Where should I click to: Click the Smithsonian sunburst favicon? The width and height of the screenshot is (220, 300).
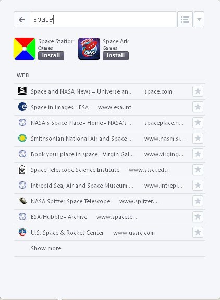pos(22,138)
